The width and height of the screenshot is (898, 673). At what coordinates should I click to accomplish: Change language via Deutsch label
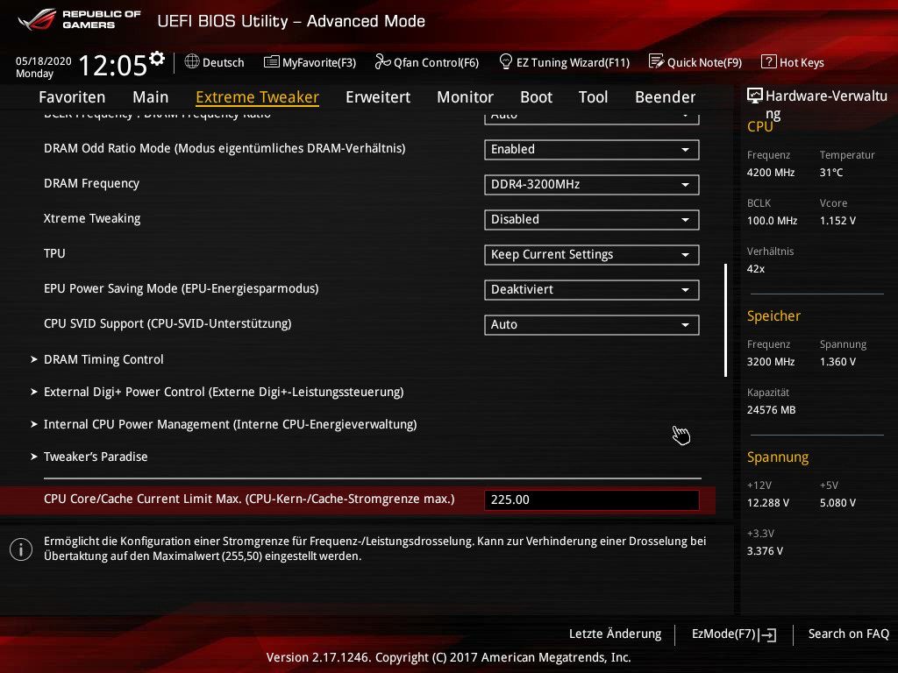(224, 62)
